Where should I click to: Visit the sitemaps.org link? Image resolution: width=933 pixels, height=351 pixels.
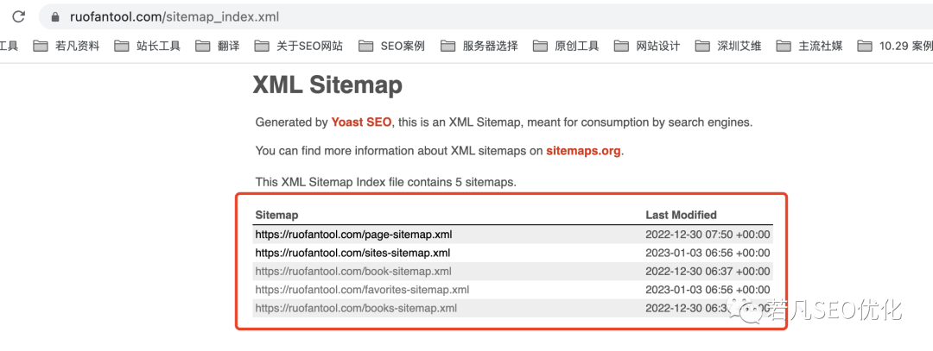coord(583,151)
